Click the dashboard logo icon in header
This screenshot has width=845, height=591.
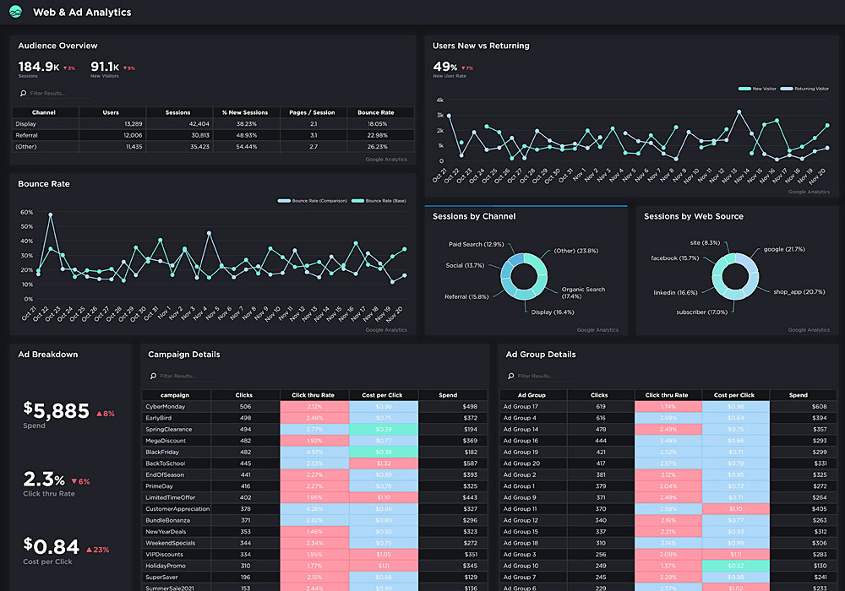[16, 12]
